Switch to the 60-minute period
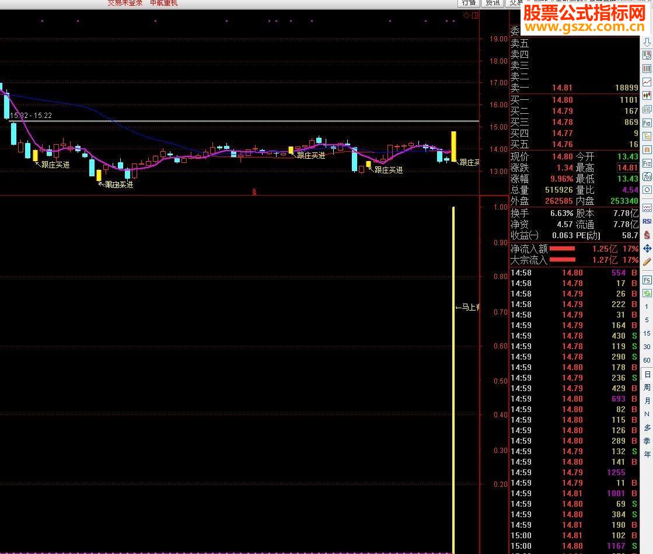Image resolution: width=653 pixels, height=554 pixels. [x=647, y=360]
